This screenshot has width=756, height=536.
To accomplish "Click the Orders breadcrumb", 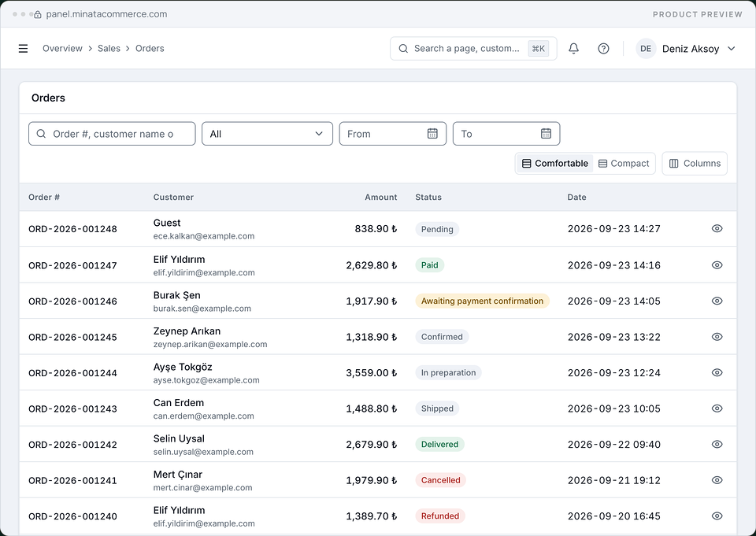I will [150, 49].
